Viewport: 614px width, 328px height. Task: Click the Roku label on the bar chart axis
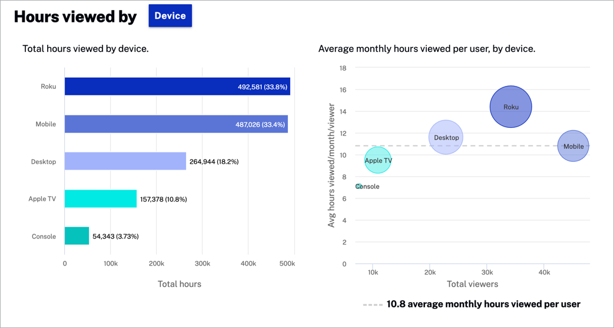pos(48,87)
